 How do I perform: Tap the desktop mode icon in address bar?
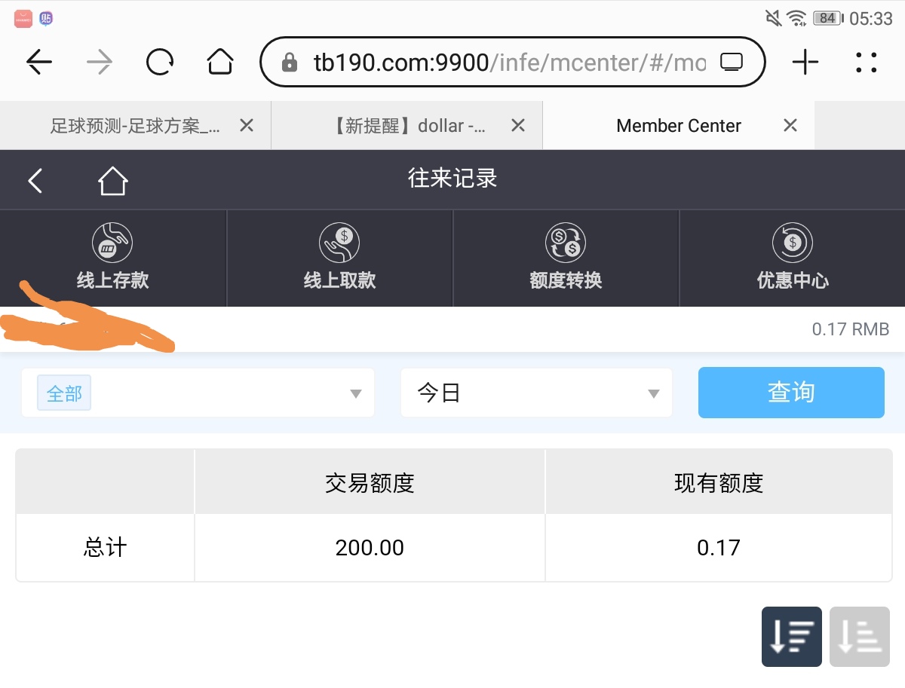click(732, 63)
